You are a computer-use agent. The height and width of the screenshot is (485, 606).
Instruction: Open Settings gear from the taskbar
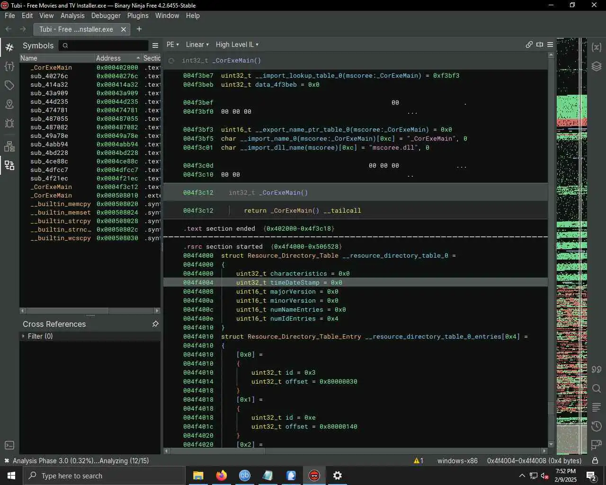tap(338, 476)
